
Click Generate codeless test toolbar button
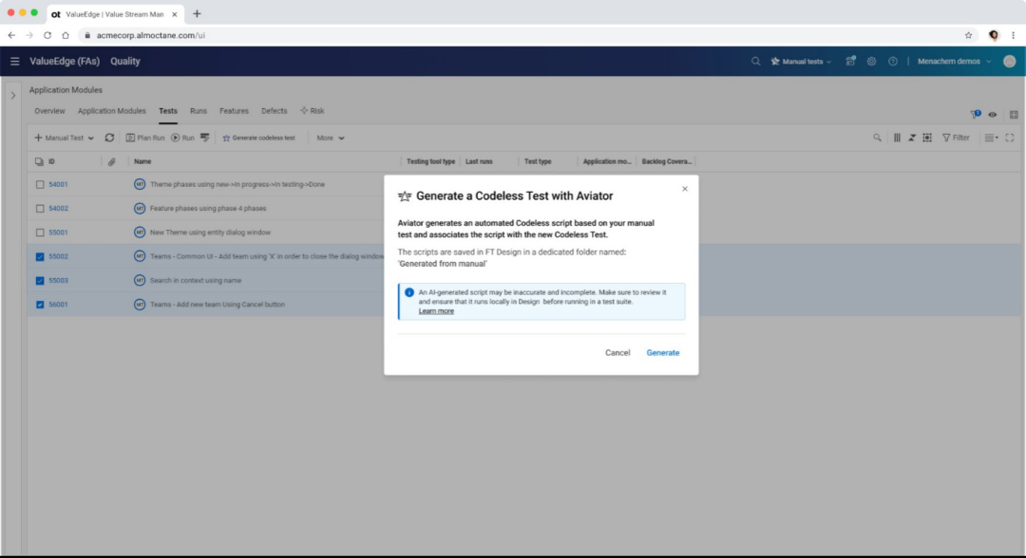click(x=259, y=138)
